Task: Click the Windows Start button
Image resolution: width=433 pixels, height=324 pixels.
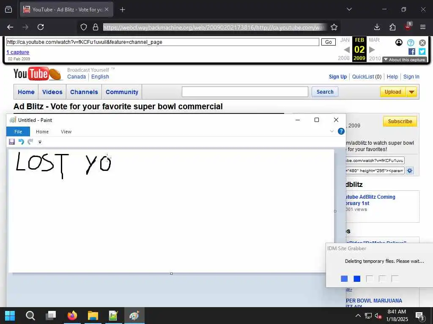Action: point(10,316)
